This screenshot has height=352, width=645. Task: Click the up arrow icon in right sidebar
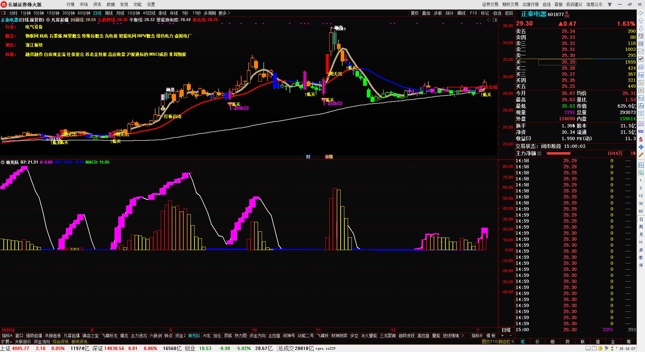[x=641, y=21]
